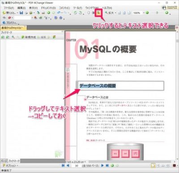This screenshot has height=173, width=179.
Task: Go to the next page button
Action: 102,165
